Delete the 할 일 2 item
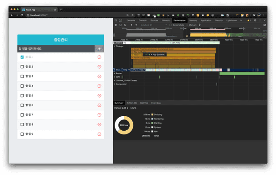Screen dimensions: 276x175 click(x=99, y=67)
